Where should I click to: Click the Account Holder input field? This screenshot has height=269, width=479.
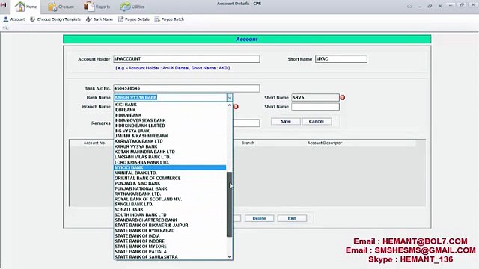(x=186, y=59)
